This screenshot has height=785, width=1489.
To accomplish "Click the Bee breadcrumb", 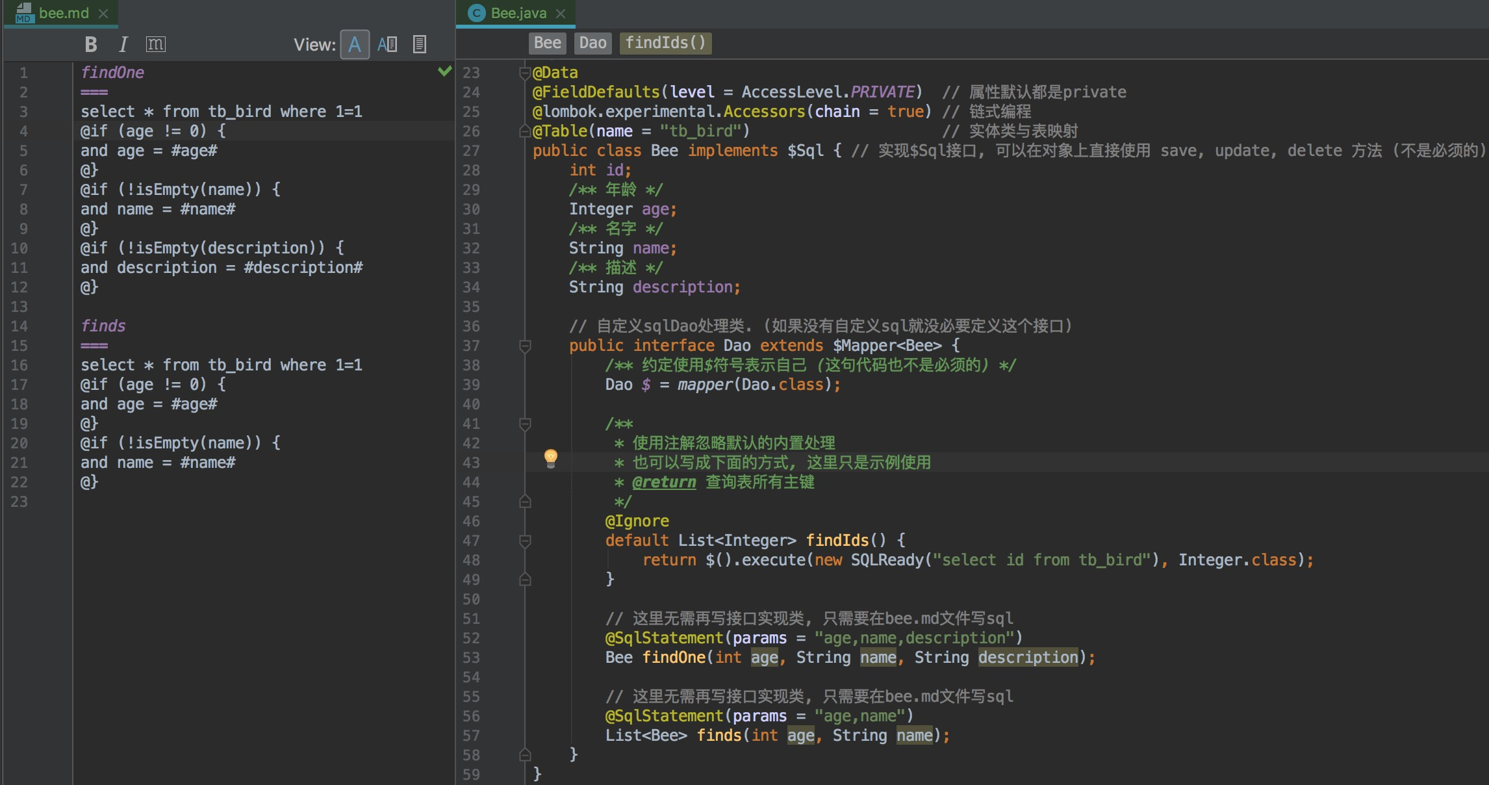I will point(547,43).
